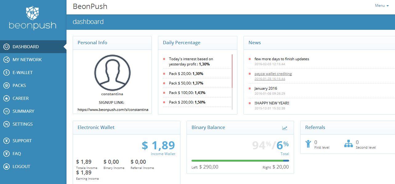Open the DASHBOARD menu item

[x=33, y=47]
